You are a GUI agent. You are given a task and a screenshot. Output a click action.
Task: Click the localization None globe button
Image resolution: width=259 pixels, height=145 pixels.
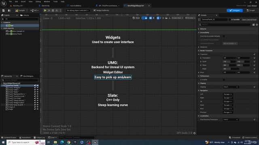(x=136, y=18)
